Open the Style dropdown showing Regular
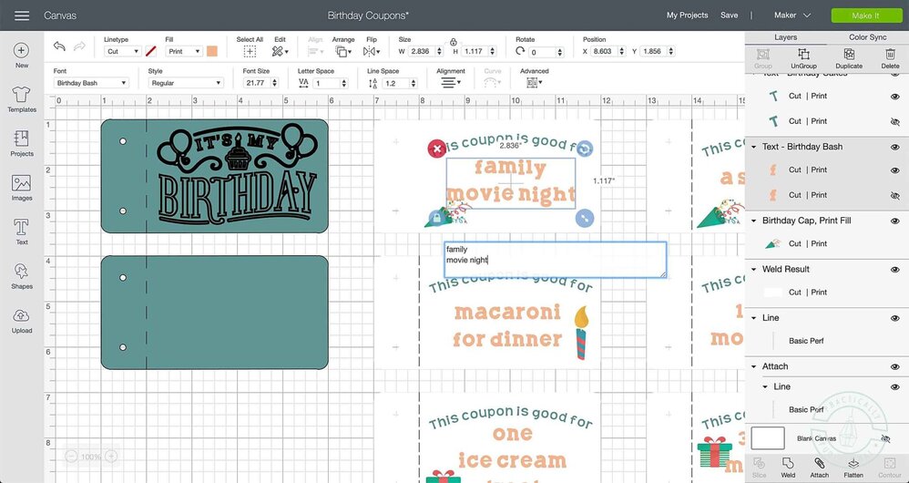909x483 pixels. (186, 83)
